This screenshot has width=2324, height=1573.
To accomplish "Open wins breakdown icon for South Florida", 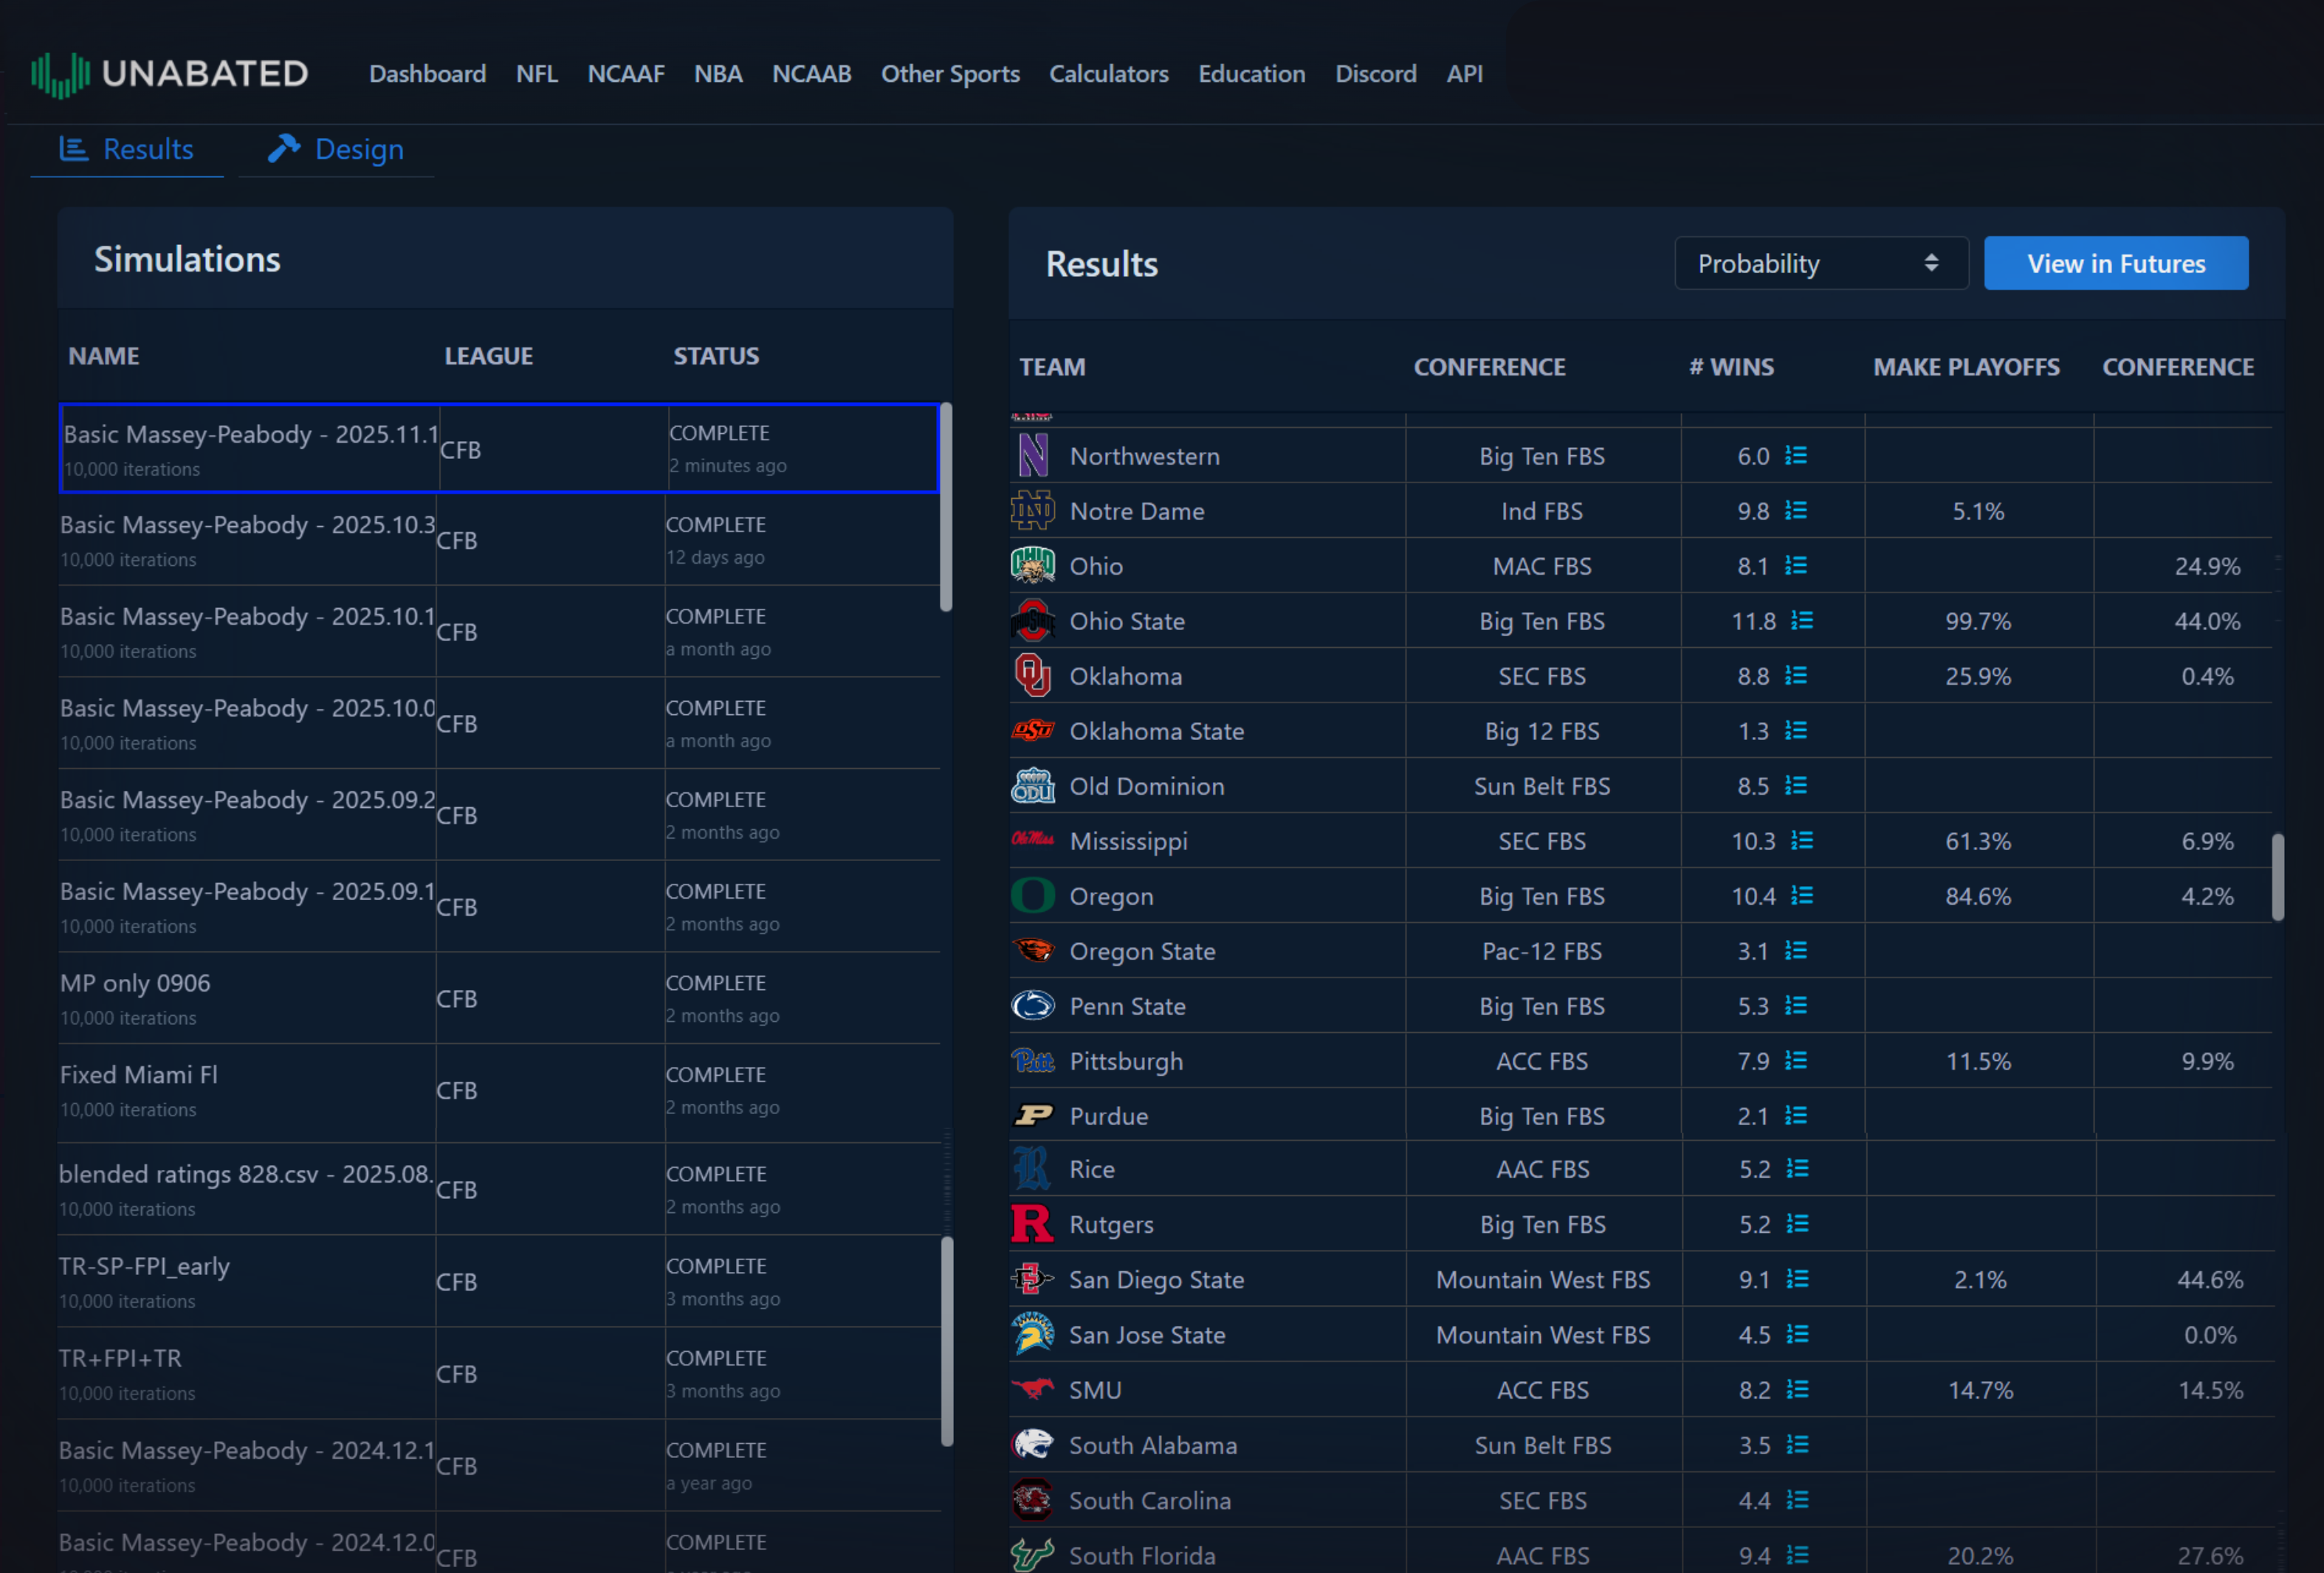I will [1797, 1555].
